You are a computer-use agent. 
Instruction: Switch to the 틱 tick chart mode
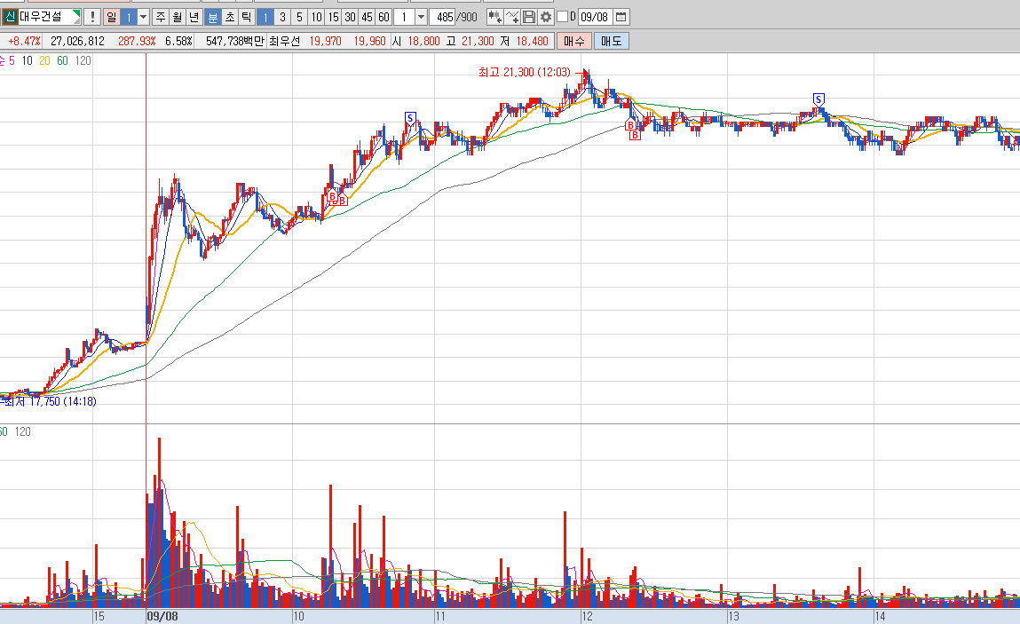247,17
